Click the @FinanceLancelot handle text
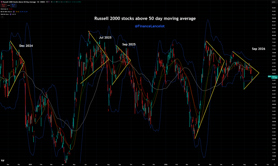 [x=150, y=26]
